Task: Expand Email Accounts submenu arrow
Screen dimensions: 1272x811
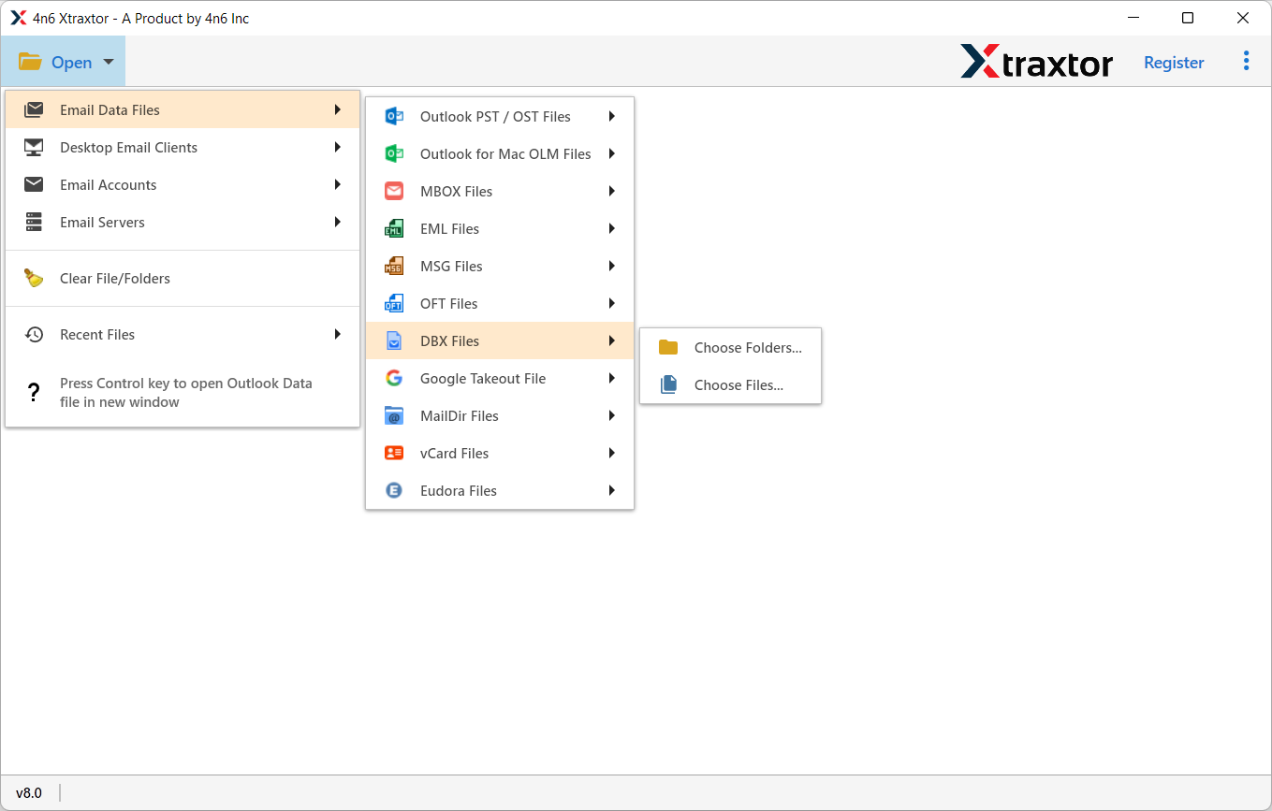Action: (x=337, y=184)
